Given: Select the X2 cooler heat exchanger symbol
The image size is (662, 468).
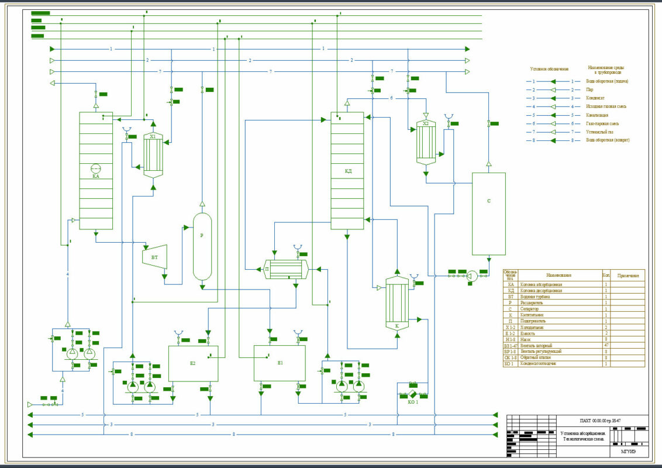Looking at the screenshot, I should pyautogui.click(x=426, y=142).
